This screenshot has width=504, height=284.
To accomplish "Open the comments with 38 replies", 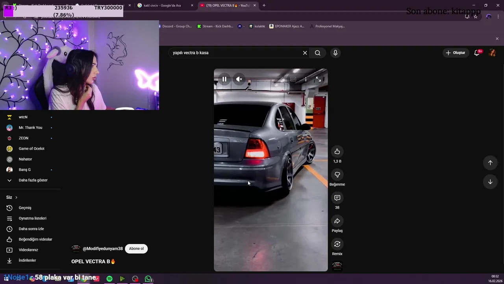I will [x=337, y=198].
